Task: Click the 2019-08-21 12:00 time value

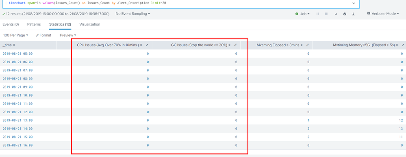Action: point(17,112)
